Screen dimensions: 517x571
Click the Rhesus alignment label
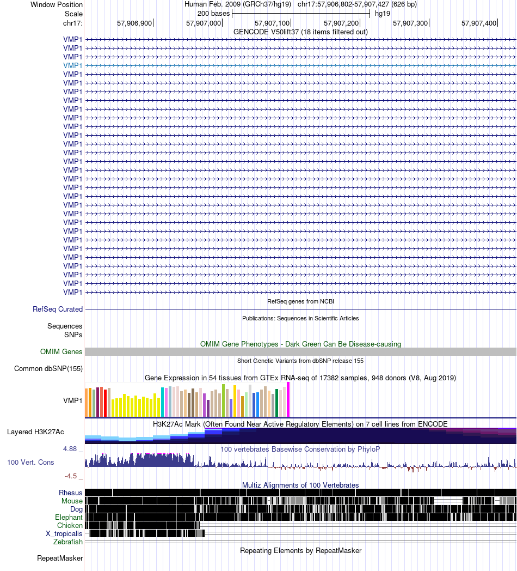coord(71,493)
